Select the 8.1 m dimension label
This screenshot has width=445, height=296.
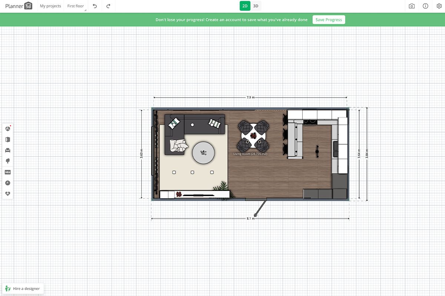point(250,219)
